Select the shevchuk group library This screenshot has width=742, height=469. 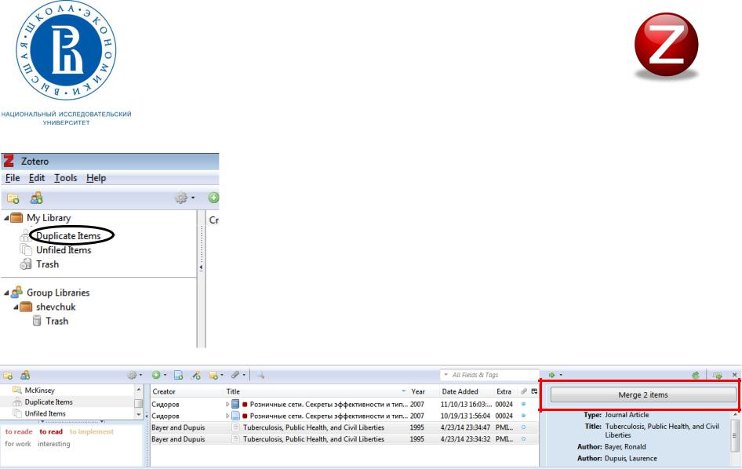[56, 307]
